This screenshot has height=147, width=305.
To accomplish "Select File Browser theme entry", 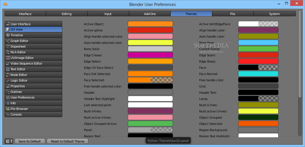I will pos(34,109).
